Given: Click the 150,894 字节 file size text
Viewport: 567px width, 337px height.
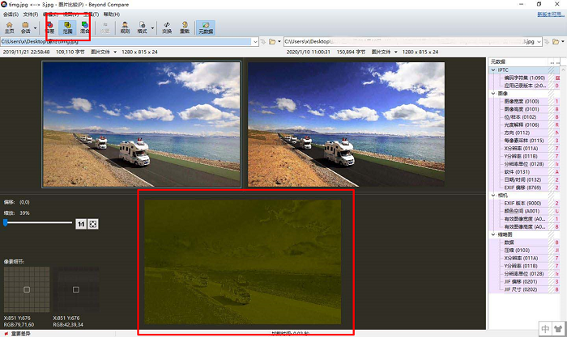Looking at the screenshot, I should [351, 52].
